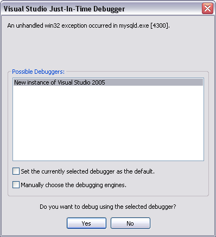
Task: Click the word "default" beside the first checkbox
Action: (x=144, y=171)
